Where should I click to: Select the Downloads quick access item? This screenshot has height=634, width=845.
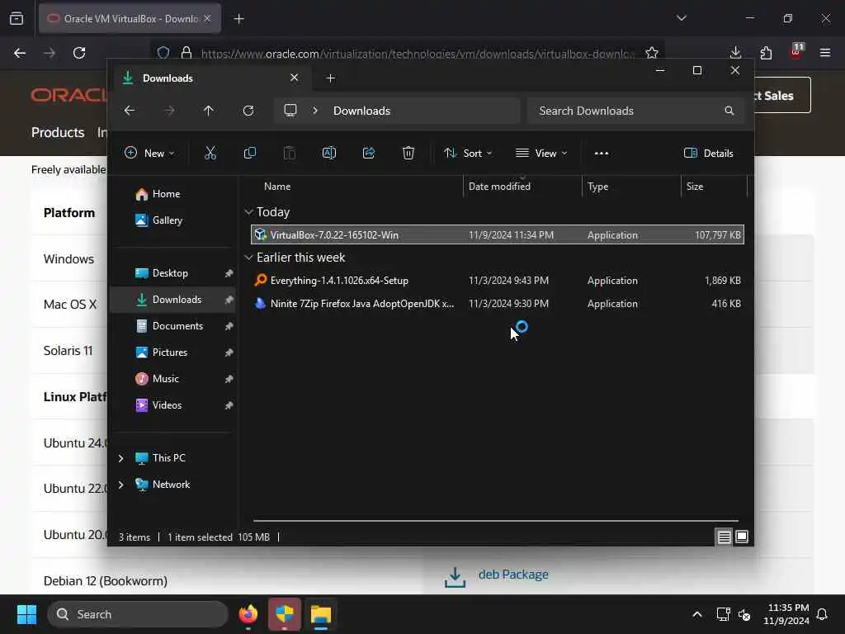click(172, 300)
